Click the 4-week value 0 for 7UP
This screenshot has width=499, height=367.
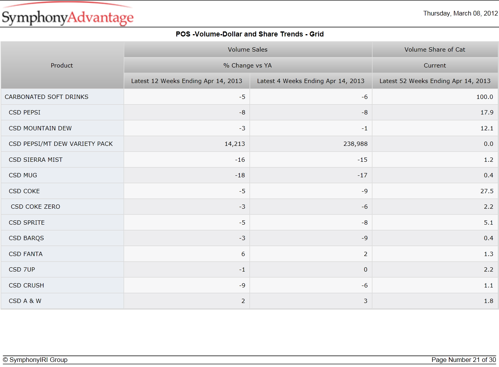pyautogui.click(x=366, y=269)
